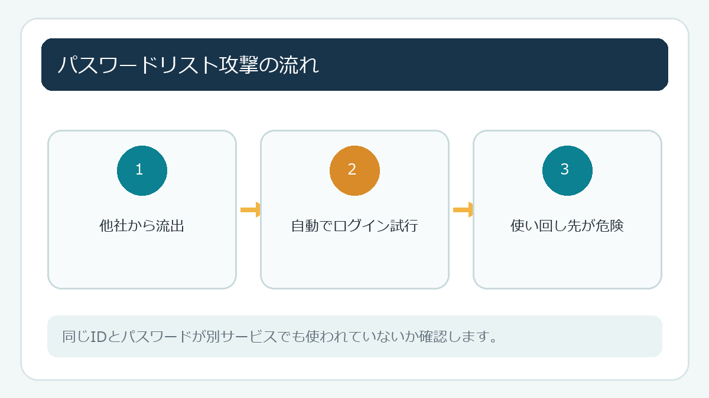
Task: Select the teal step 3 circle
Action: point(567,170)
